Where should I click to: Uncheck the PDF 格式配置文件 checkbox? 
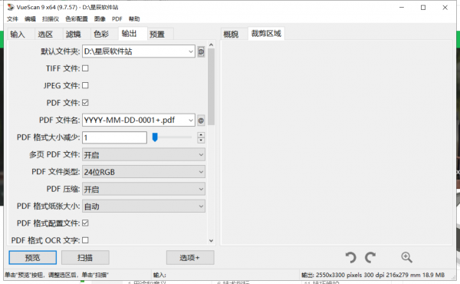coord(85,223)
